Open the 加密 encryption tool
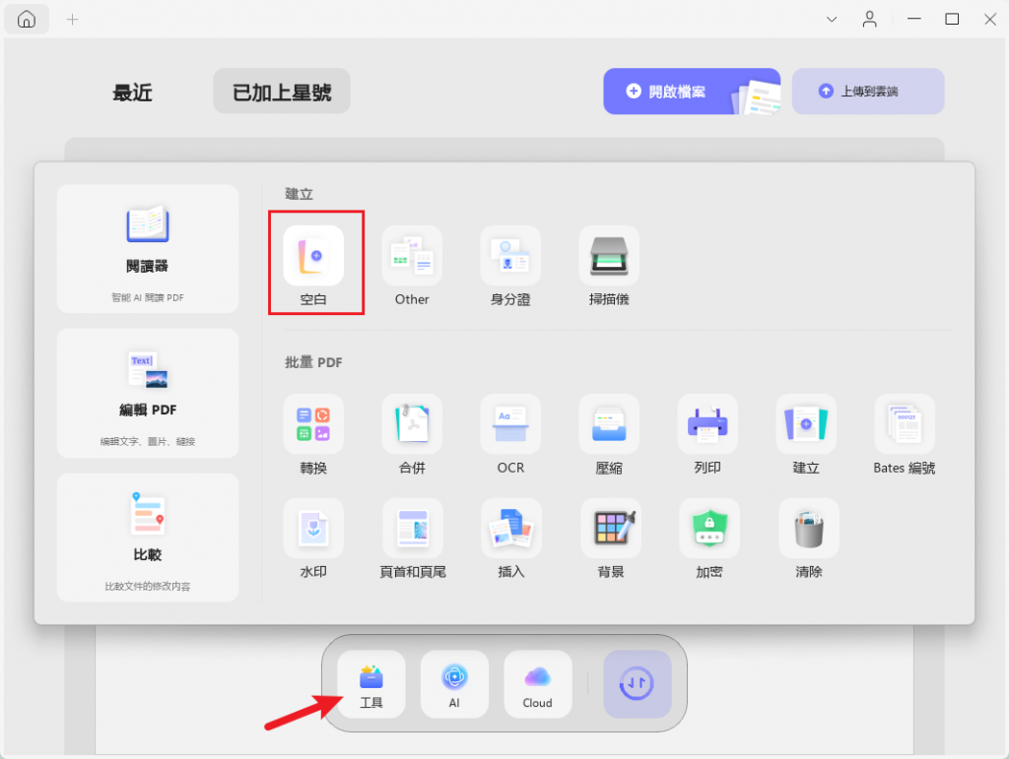1009x759 pixels. click(x=708, y=529)
